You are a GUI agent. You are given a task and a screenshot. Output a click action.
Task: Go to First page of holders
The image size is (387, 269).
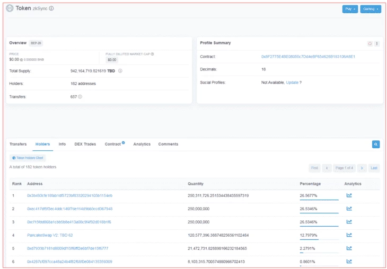pos(314,168)
